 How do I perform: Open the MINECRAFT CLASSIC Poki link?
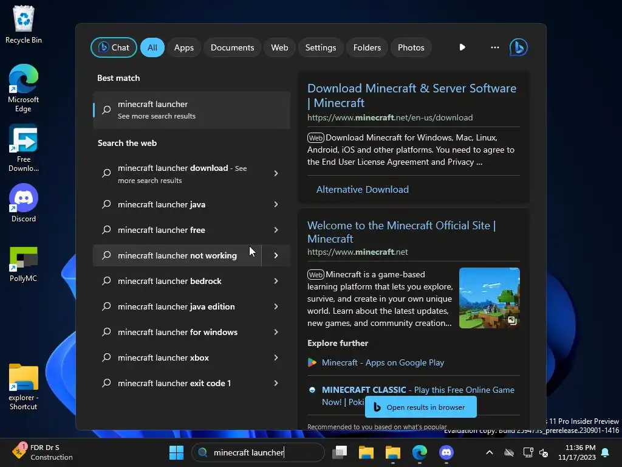[418, 390]
